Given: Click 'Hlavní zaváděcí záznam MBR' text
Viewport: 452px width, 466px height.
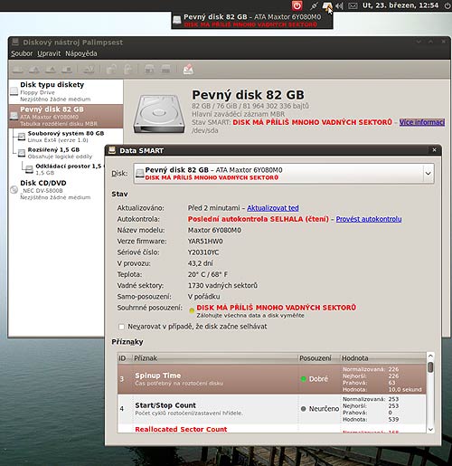Looking at the screenshot, I should pos(239,114).
